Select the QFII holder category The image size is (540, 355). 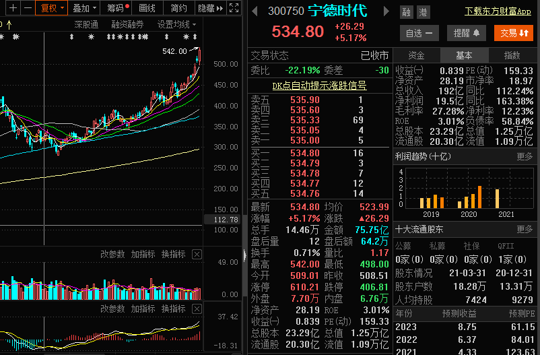pos(506,246)
